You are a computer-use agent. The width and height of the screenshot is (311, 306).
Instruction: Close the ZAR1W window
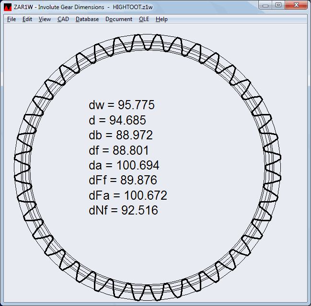tap(296, 5)
